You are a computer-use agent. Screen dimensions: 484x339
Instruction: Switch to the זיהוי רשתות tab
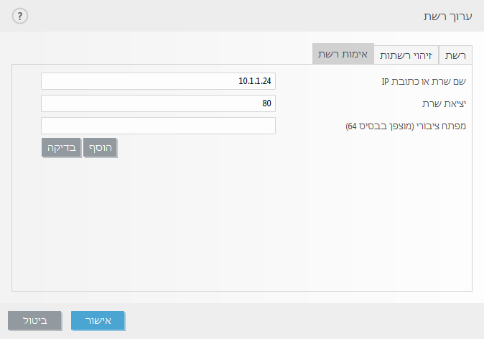(406, 55)
